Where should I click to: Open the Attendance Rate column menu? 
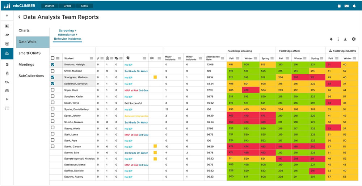click(222, 58)
